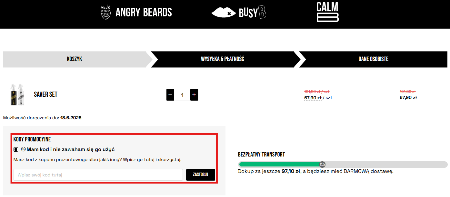Viewport: 450px width, 197px height.
Task: Click the Angry Beards bearded skull logo icon
Action: point(106,13)
